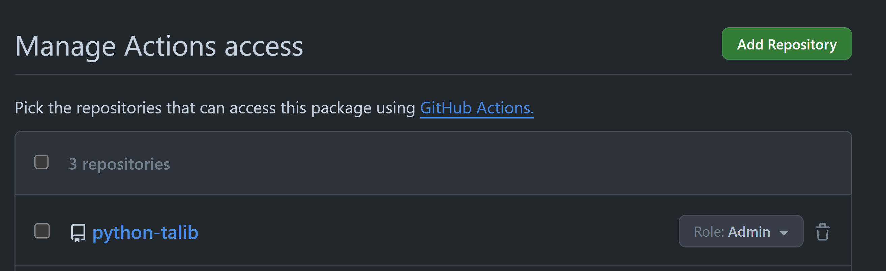Toggle the select-all 3 repositories checkbox
This screenshot has height=271, width=886.
pyautogui.click(x=41, y=162)
